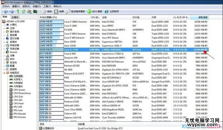Select the CPU AES benchmark

tap(18, 100)
